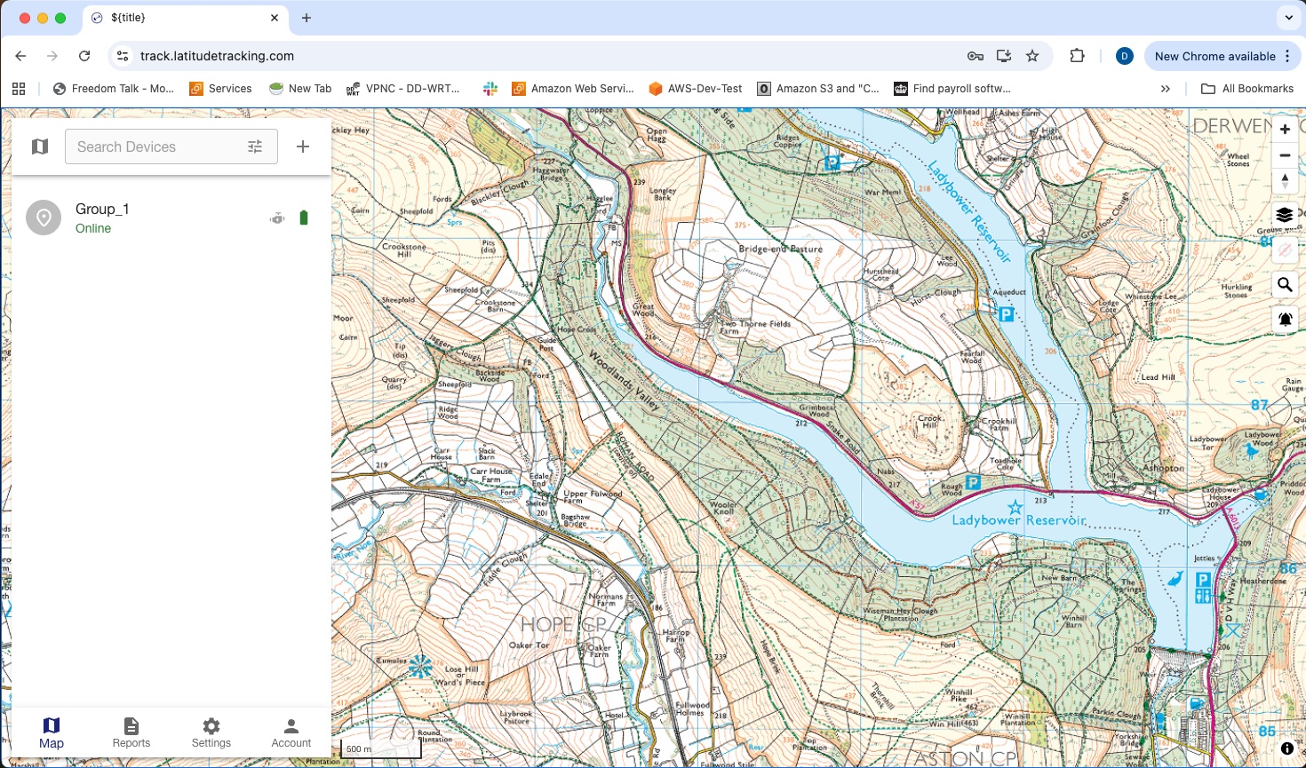Zoom out of the map
Viewport: 1306px width, 768px height.
pyautogui.click(x=1285, y=155)
